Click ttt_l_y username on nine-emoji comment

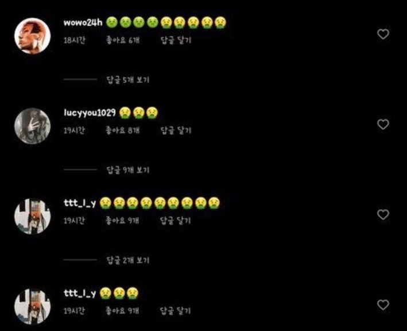point(80,203)
